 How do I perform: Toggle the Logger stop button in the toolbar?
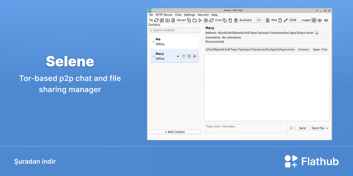314,20
